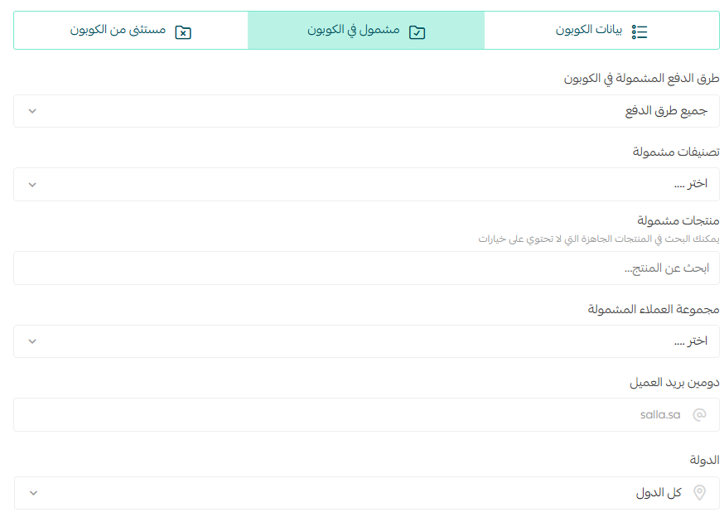This screenshot has width=724, height=522.
Task: Expand the تصنيفات مشمولة dropdown
Action: pos(366,184)
